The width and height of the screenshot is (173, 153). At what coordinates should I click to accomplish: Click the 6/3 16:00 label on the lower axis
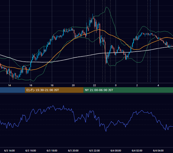pyautogui.click(x=31, y=151)
